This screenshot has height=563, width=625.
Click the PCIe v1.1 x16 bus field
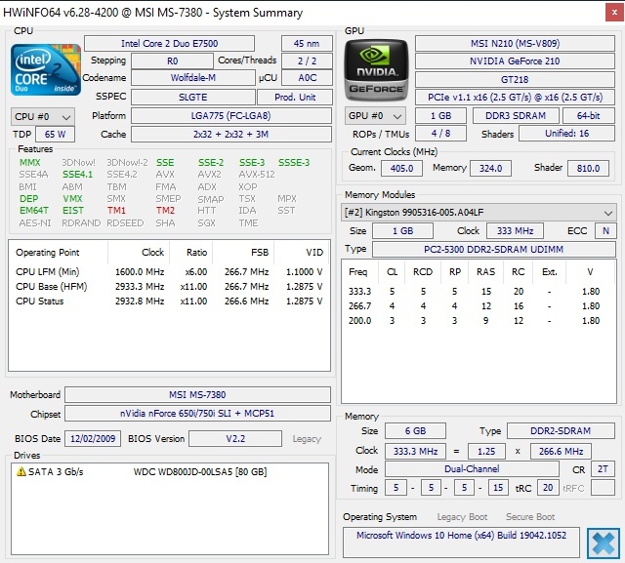tap(515, 98)
